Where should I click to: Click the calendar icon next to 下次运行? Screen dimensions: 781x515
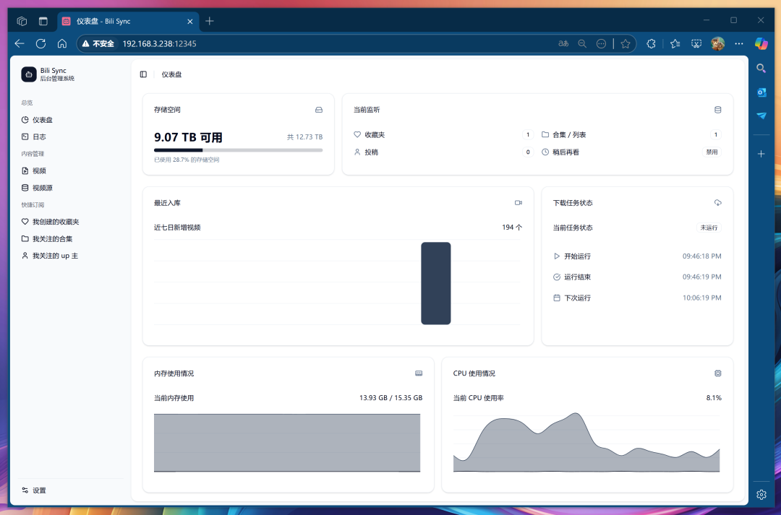[x=557, y=298]
